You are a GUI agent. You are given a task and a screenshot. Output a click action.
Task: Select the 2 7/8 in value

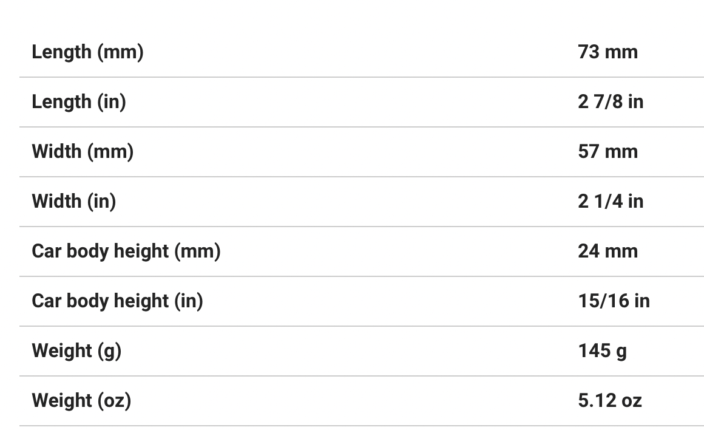point(611,102)
